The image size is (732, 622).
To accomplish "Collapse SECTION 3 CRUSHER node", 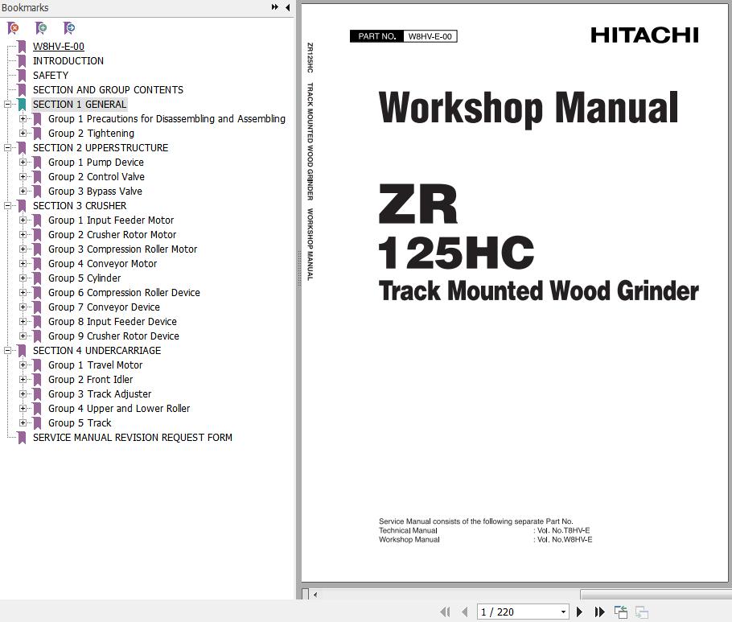I will (7, 205).
